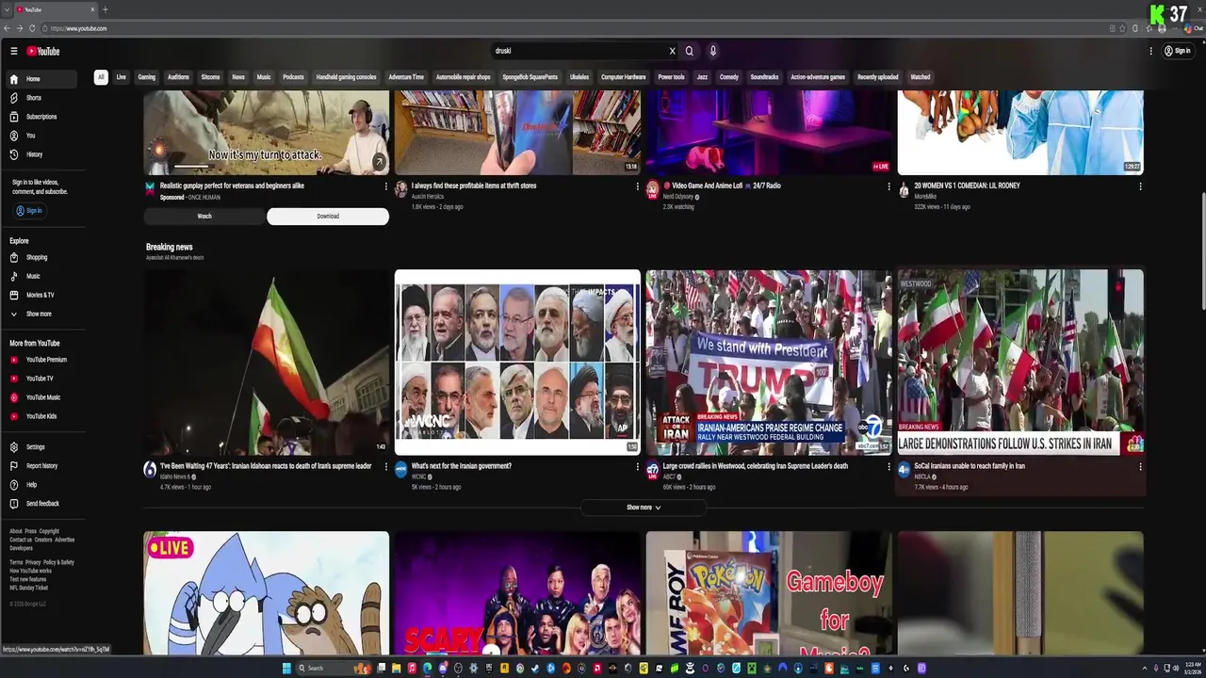Open the three-dot settings menu beside Sign in
1206x678 pixels.
(x=1150, y=51)
